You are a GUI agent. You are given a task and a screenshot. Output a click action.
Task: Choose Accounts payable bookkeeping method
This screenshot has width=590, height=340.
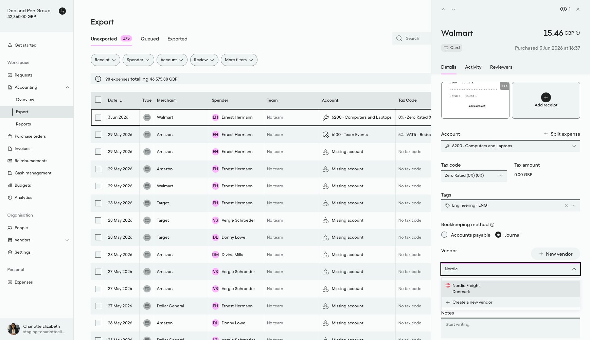point(444,235)
